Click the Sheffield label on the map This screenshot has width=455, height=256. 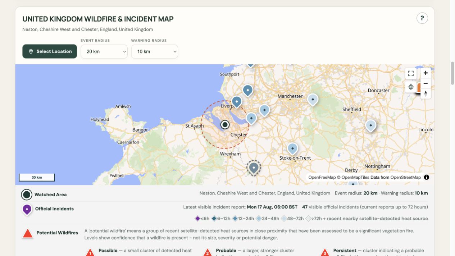(352, 110)
